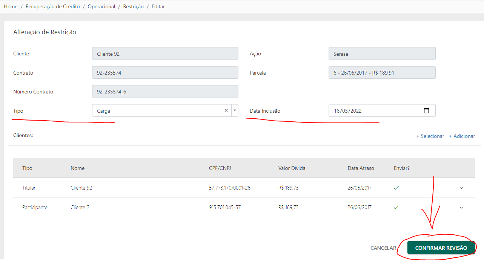Open the Tipo dropdown arrow
This screenshot has height=260, width=484.
235,111
